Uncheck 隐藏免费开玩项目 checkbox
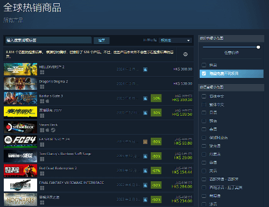The image size is (269, 207). coord(204,73)
